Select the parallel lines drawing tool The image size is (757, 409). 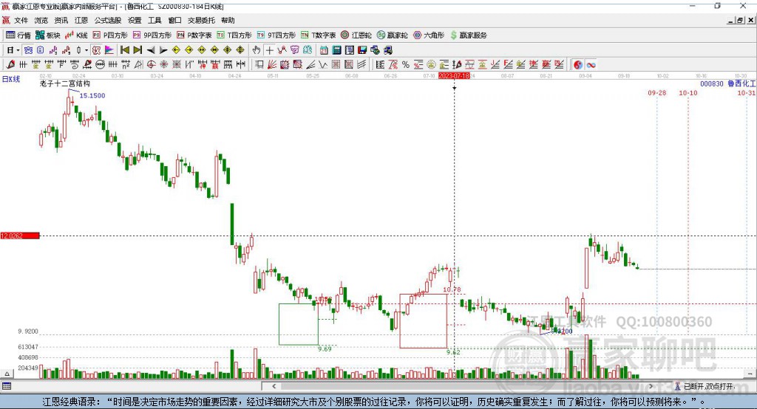[x=361, y=65]
